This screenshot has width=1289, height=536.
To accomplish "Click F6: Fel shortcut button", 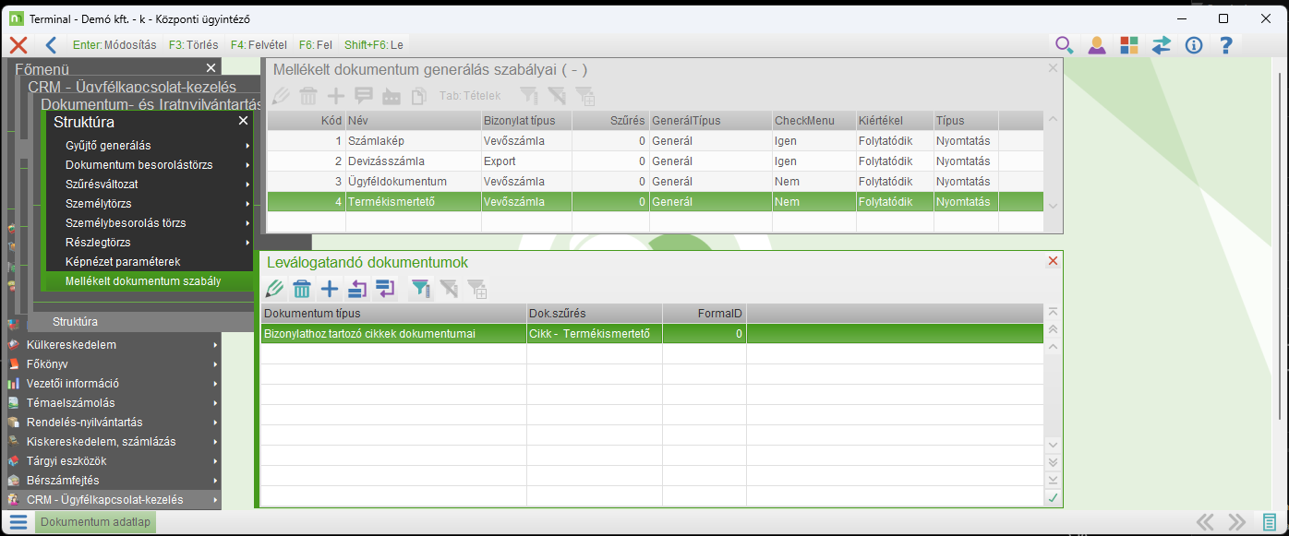I will click(316, 44).
